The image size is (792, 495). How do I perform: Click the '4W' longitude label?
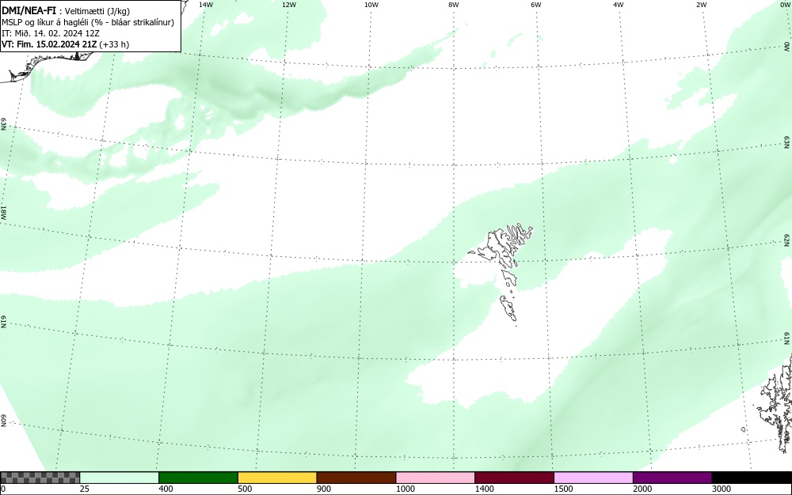pos(619,5)
